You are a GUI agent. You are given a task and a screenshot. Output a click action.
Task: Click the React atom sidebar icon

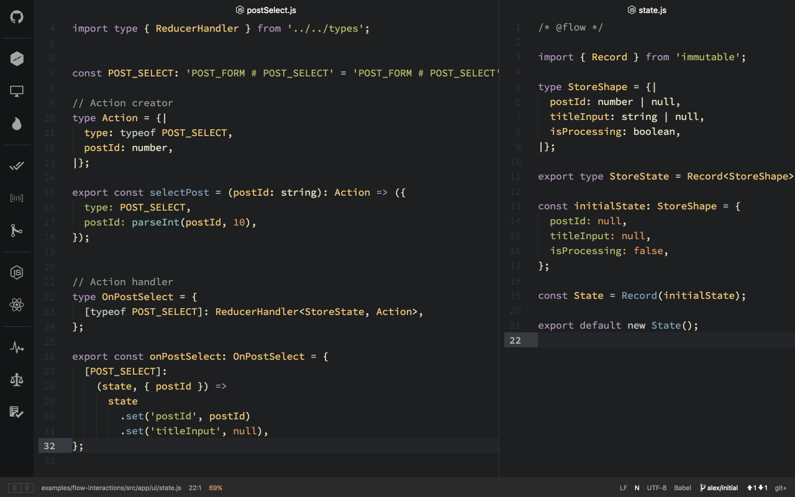click(x=17, y=305)
